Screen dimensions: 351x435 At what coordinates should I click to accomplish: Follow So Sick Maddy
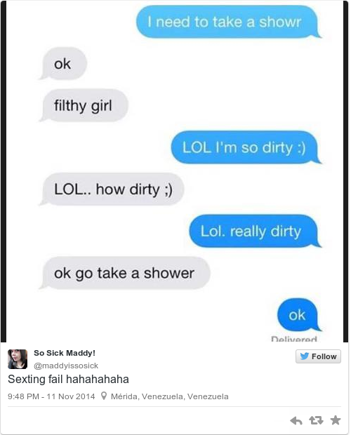point(318,356)
